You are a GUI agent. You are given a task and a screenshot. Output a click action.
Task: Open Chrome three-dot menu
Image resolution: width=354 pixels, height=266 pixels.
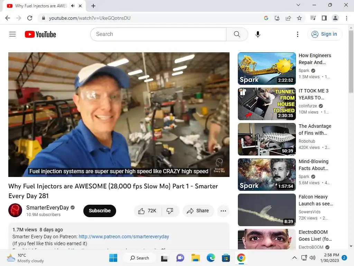pyautogui.click(x=346, y=18)
